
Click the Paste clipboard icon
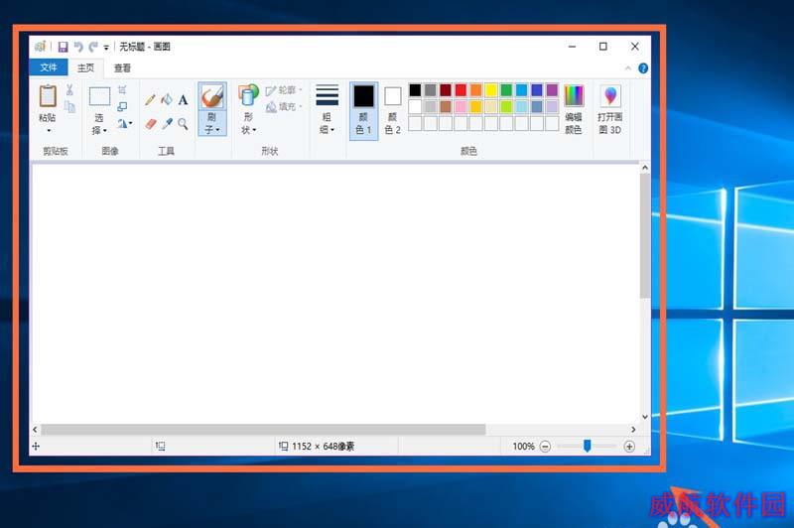(x=48, y=95)
